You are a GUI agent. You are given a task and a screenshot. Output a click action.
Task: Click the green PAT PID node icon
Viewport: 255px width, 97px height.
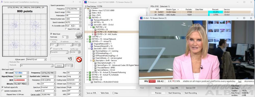[x=90, y=17]
